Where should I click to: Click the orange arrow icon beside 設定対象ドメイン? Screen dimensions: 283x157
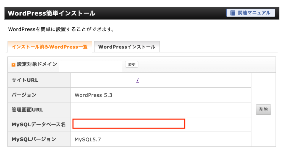tap(13, 65)
